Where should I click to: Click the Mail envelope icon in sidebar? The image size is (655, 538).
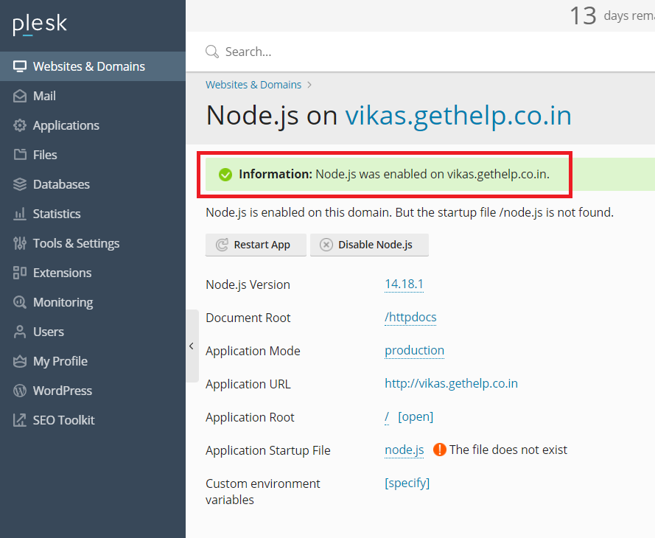click(x=20, y=96)
